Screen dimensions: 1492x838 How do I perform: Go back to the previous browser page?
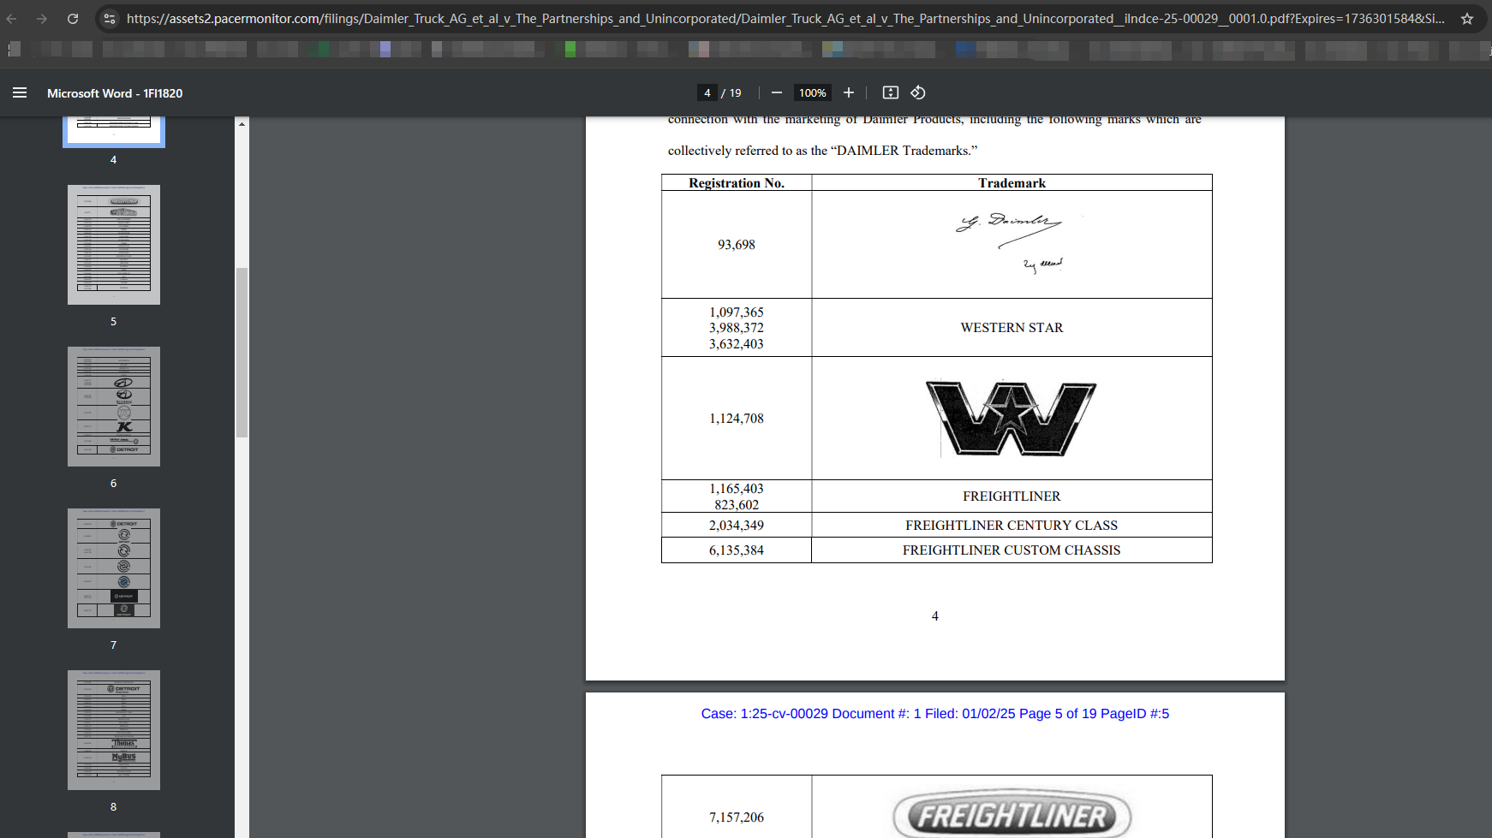pyautogui.click(x=12, y=18)
